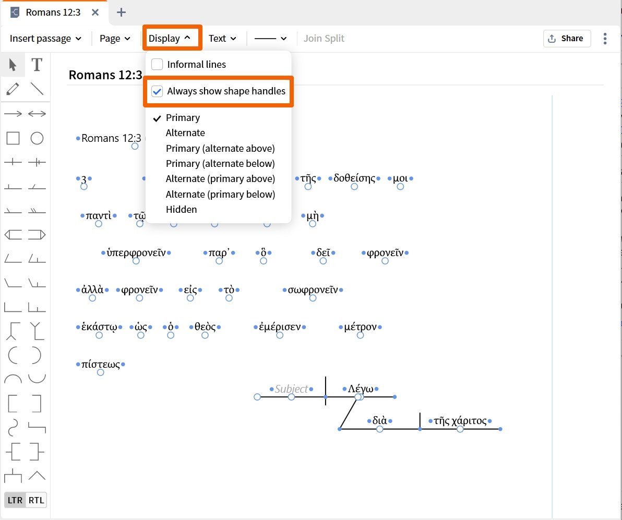Open a new tab with plus button
Screen dimensions: 622x520
pos(121,13)
